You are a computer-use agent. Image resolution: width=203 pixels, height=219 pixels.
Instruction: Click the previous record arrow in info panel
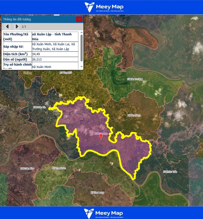pyautogui.click(x=8, y=26)
